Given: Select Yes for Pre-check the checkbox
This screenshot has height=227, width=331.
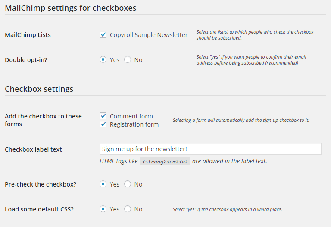Looking at the screenshot, I should (103, 184).
